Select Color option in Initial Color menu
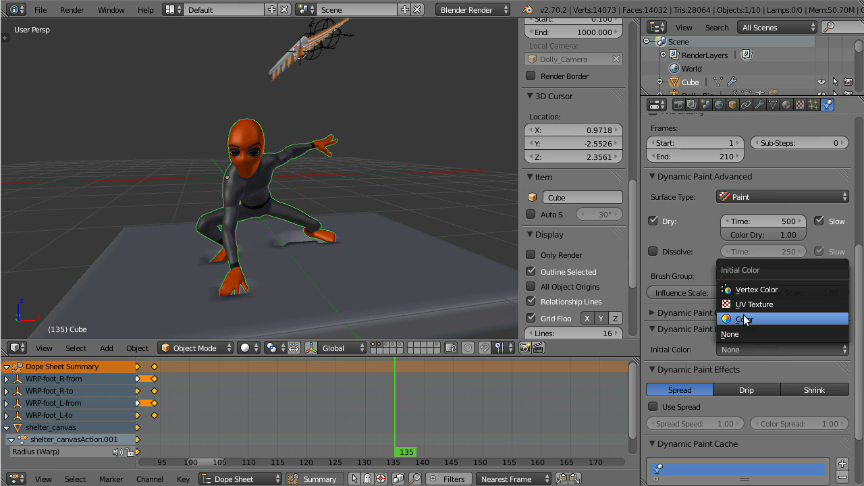 [782, 319]
